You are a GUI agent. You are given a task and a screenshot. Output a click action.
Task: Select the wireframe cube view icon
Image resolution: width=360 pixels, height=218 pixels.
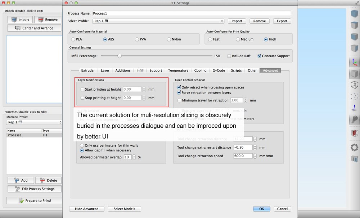(354, 85)
